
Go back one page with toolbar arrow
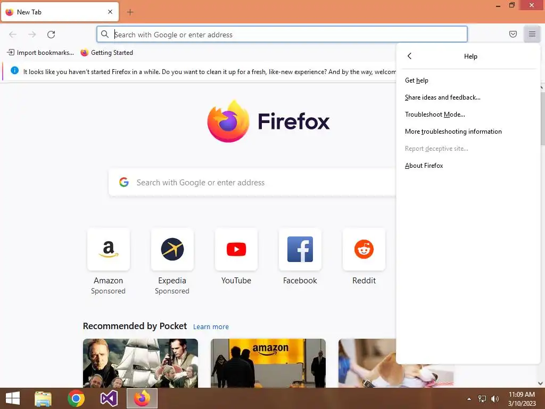tap(13, 35)
